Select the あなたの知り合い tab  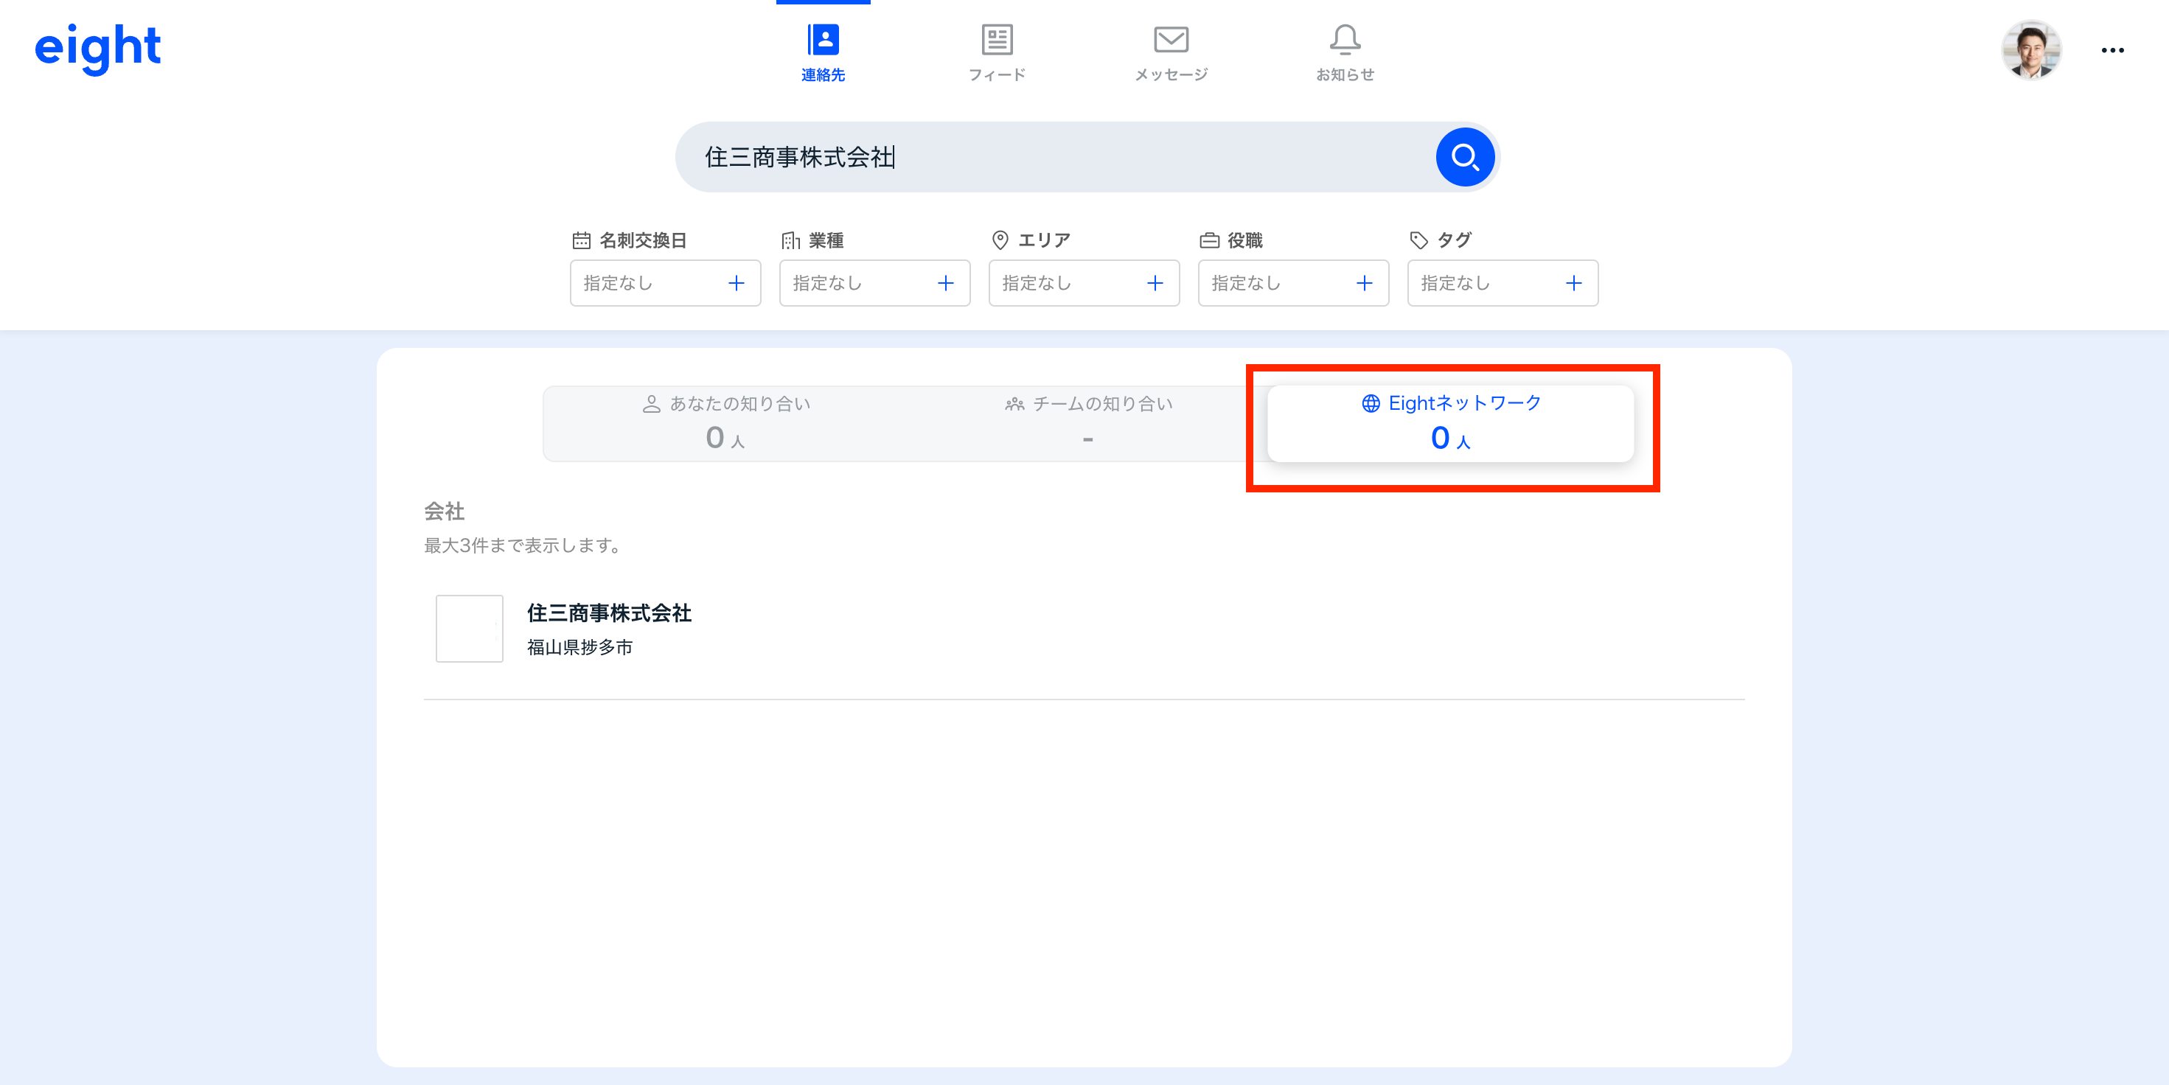tap(725, 423)
